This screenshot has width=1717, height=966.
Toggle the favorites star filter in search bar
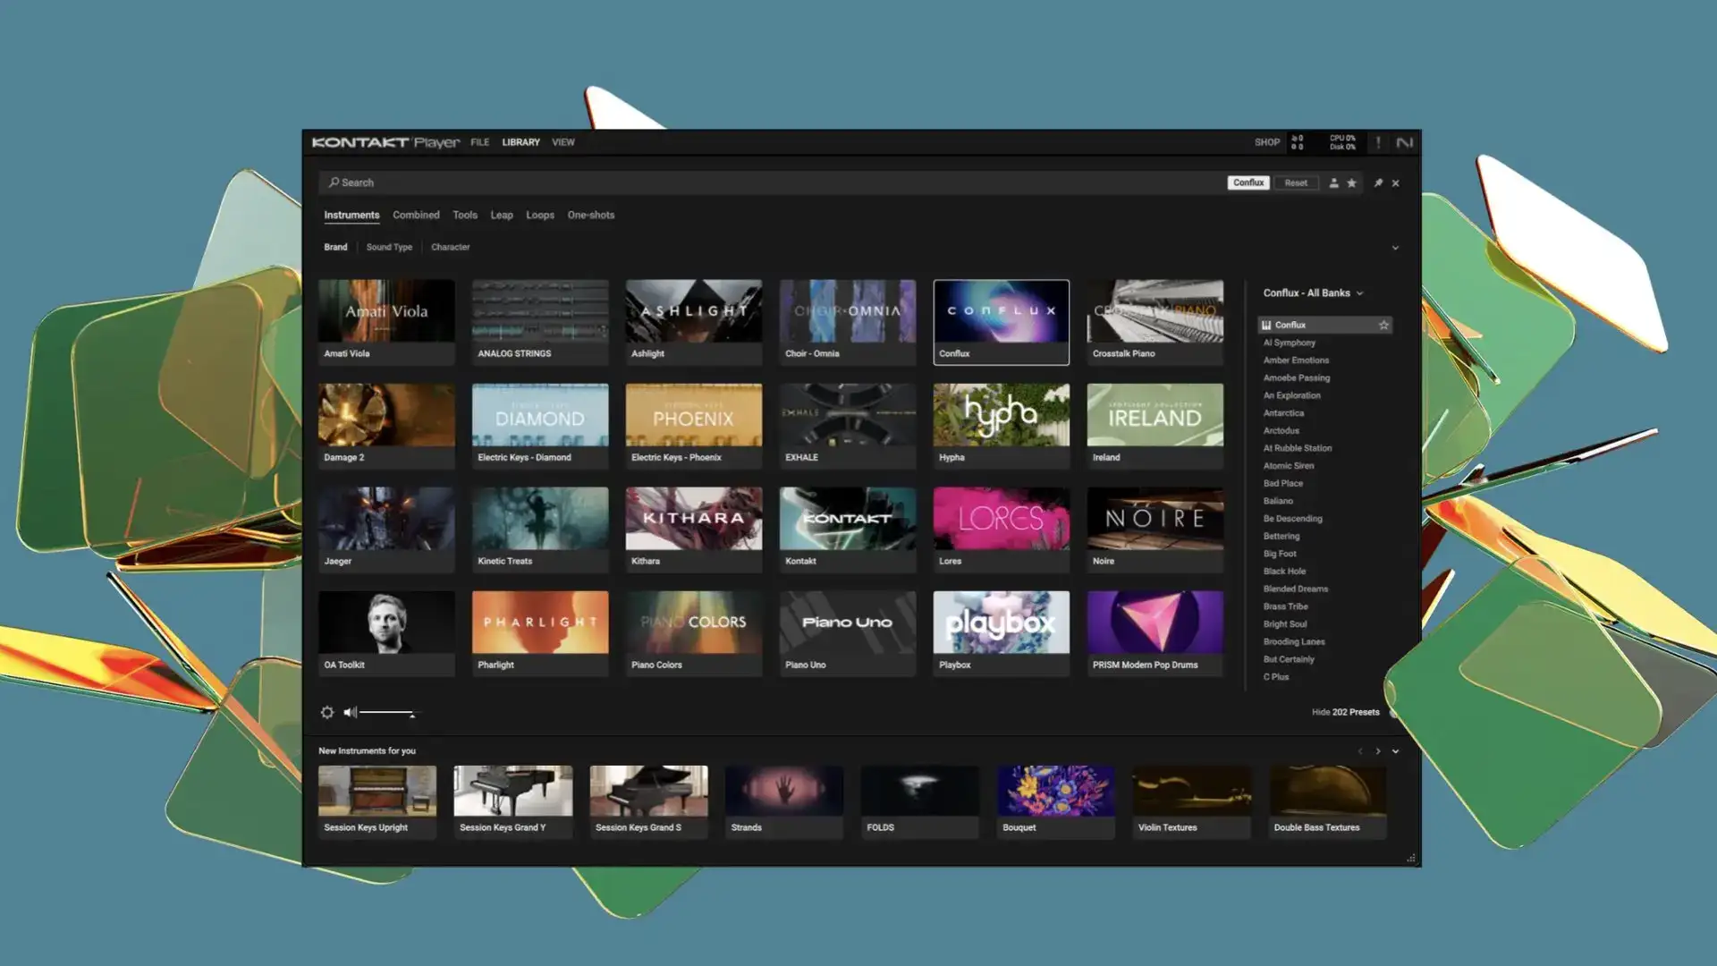tap(1351, 182)
